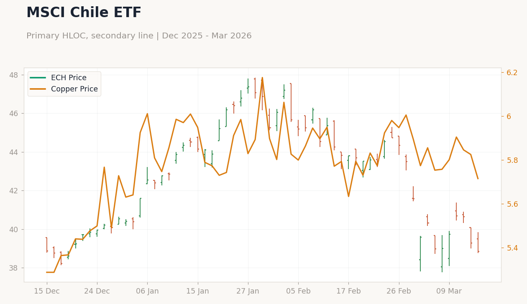527x304 pixels.
Task: Click the 42 left axis value
Action: click(14, 191)
